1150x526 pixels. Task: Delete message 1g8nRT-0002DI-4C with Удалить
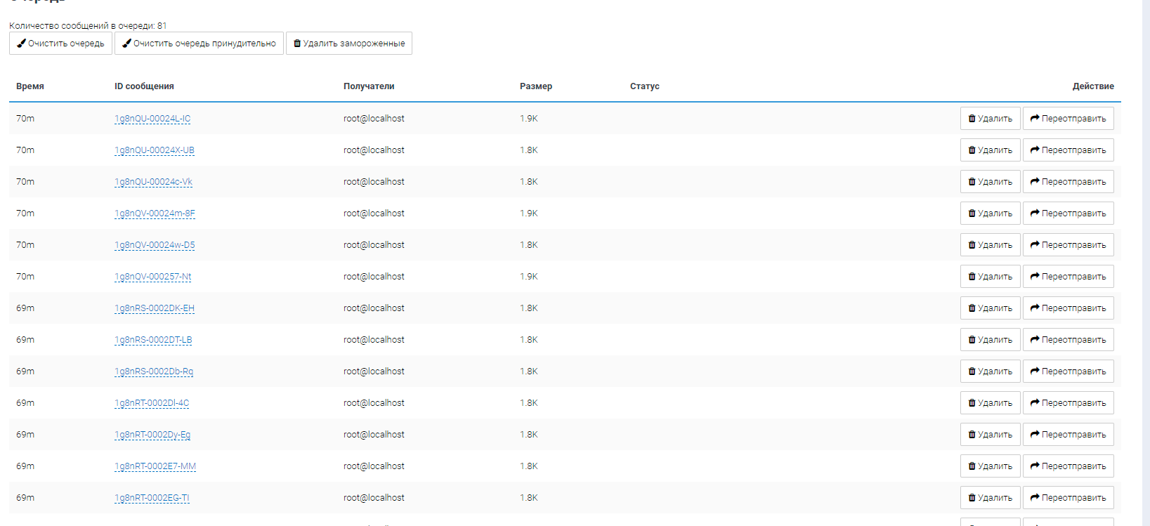[x=990, y=403]
